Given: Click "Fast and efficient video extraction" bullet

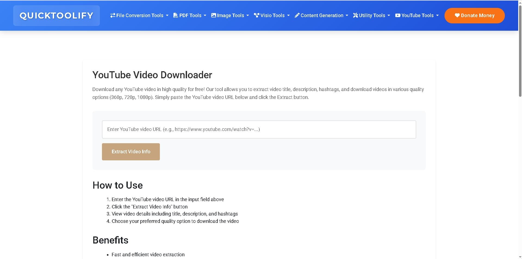Looking at the screenshot, I should (148, 255).
